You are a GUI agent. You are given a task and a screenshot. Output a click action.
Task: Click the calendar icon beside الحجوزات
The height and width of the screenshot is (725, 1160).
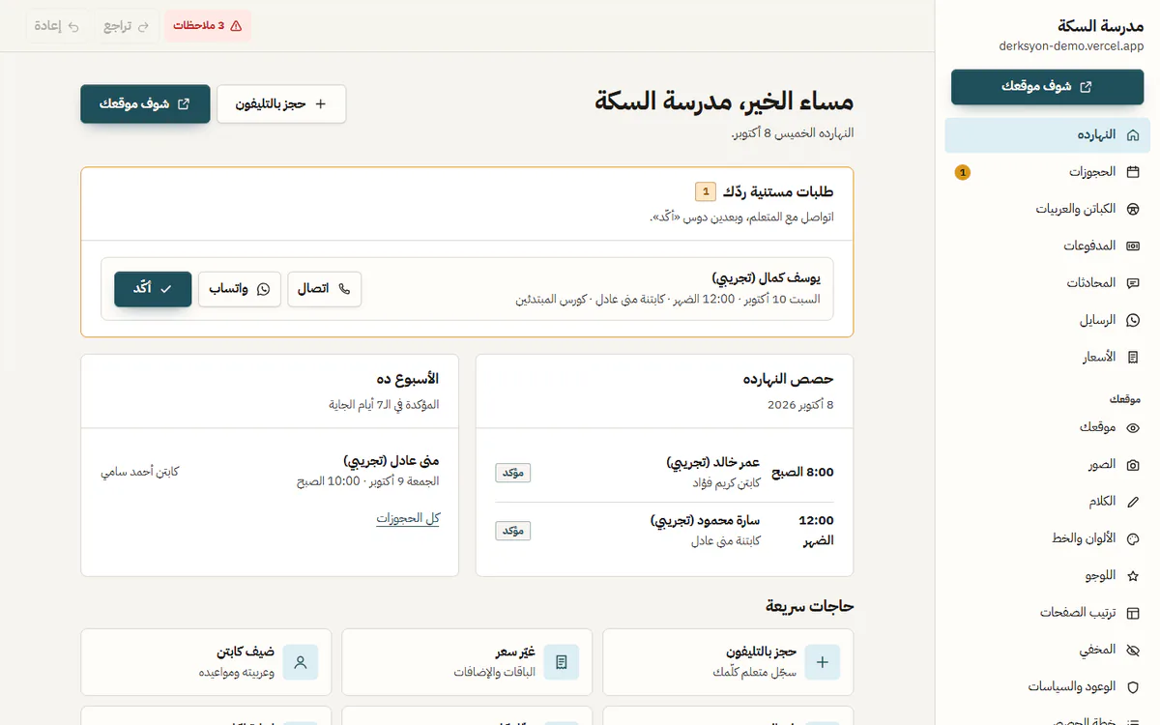[x=1134, y=172]
